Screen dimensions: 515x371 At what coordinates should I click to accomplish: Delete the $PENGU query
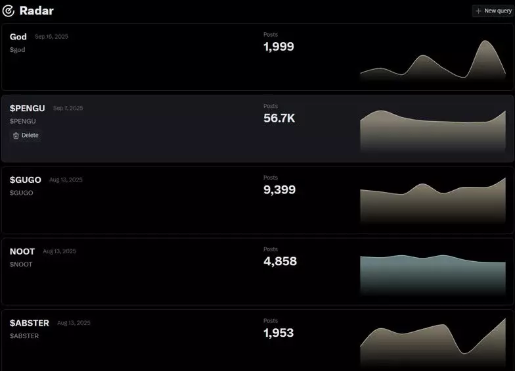point(26,136)
